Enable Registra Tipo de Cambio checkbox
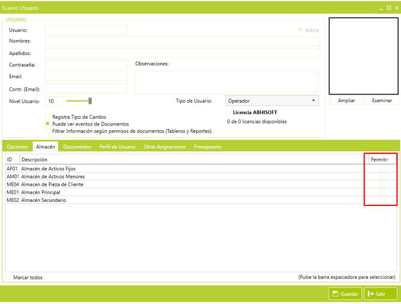 click(x=48, y=117)
